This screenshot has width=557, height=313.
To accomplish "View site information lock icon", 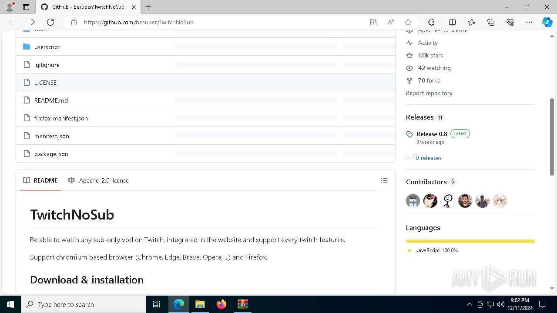I will 74,22.
